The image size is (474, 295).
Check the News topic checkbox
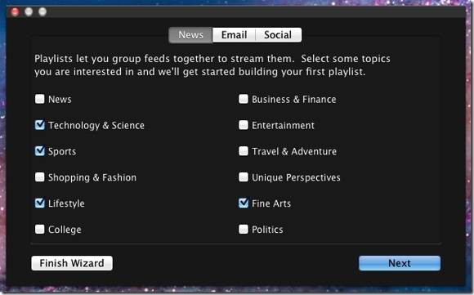click(39, 99)
